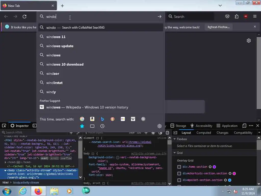Image resolution: width=261 pixels, height=196 pixels.
Task: Change div.home-section purple grid color
Action: point(214,167)
